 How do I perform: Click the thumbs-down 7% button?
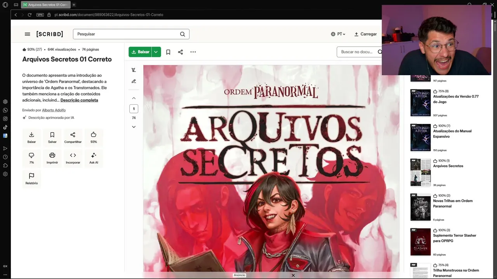click(x=31, y=158)
